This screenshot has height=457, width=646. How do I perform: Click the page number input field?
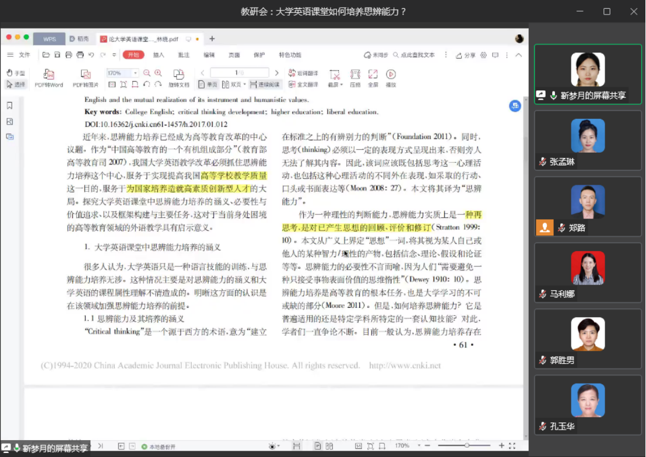(240, 73)
